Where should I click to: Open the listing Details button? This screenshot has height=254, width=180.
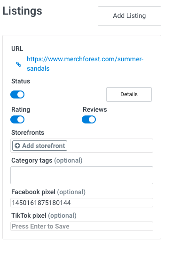pyautogui.click(x=129, y=94)
